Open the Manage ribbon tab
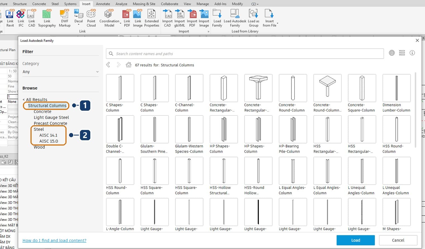This screenshot has height=249, width=425. click(x=203, y=4)
